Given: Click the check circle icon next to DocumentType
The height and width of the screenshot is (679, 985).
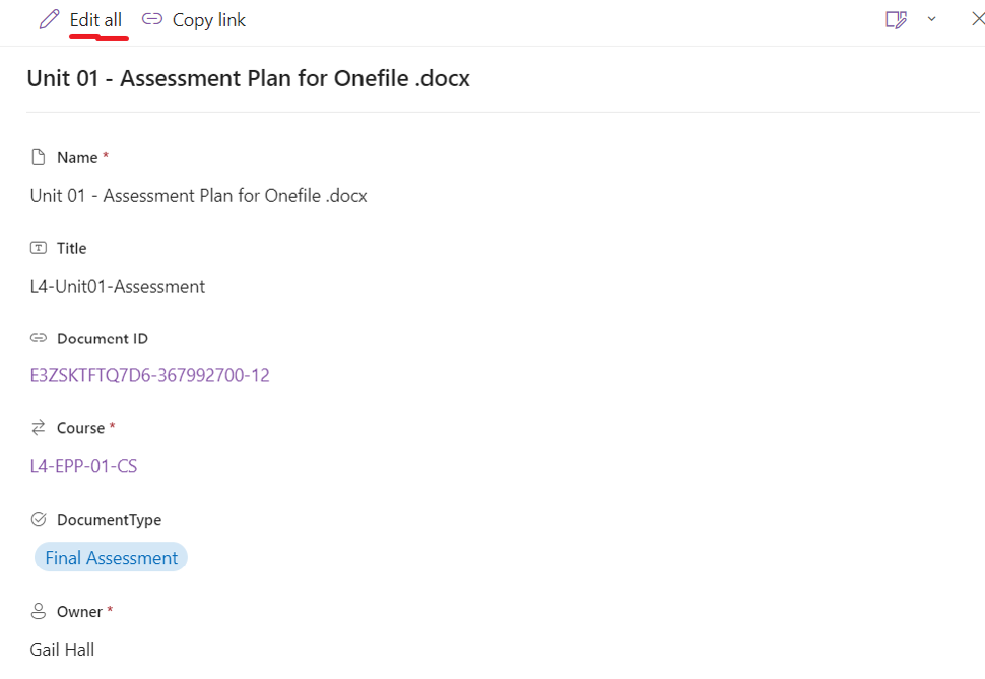Looking at the screenshot, I should click(39, 519).
